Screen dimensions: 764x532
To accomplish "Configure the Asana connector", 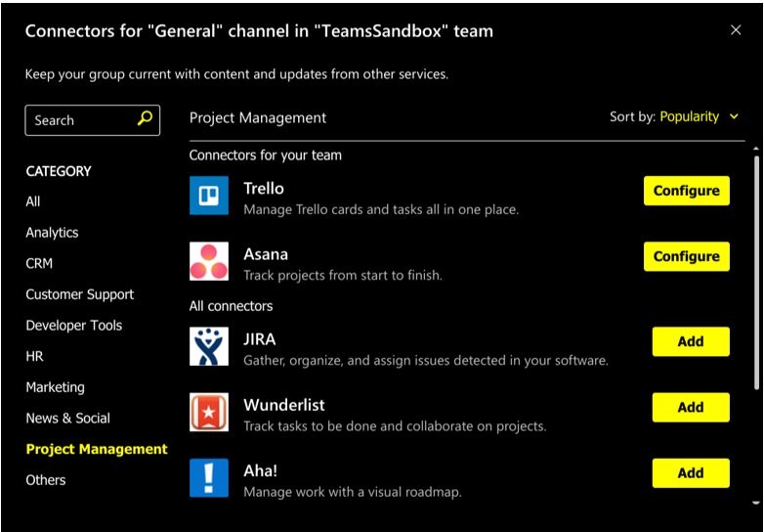I will coord(687,256).
